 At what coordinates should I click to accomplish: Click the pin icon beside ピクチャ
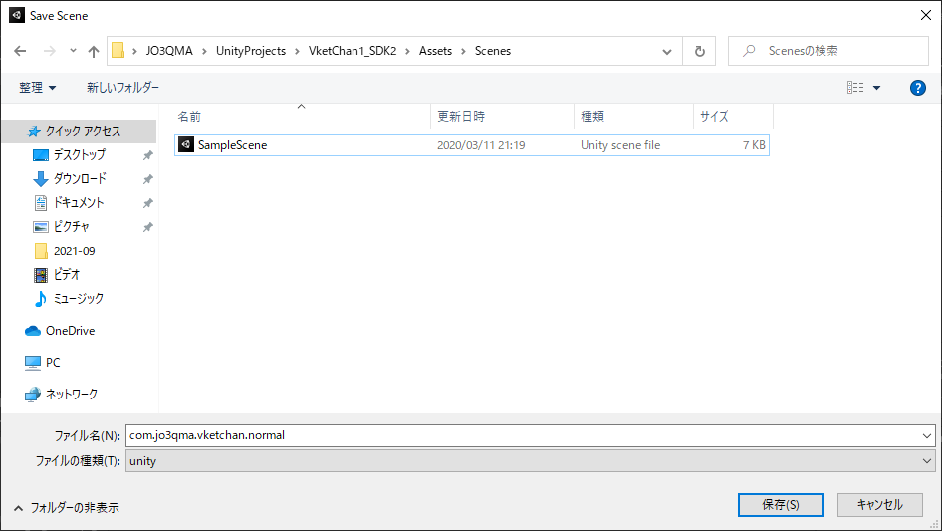147,227
